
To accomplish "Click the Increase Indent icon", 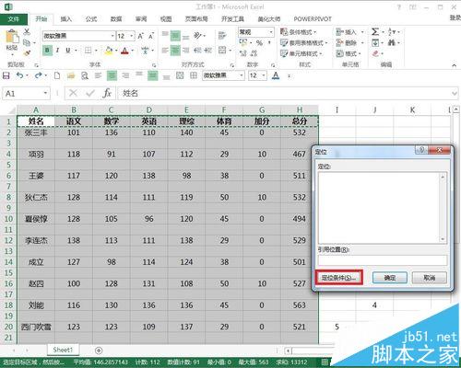I will pyautogui.click(x=208, y=50).
